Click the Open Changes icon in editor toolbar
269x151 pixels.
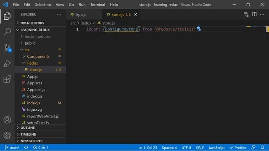(246, 15)
